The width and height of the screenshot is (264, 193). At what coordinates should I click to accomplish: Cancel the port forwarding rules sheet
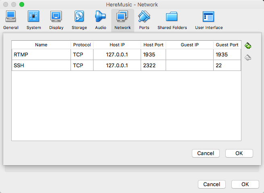pyautogui.click(x=206, y=153)
